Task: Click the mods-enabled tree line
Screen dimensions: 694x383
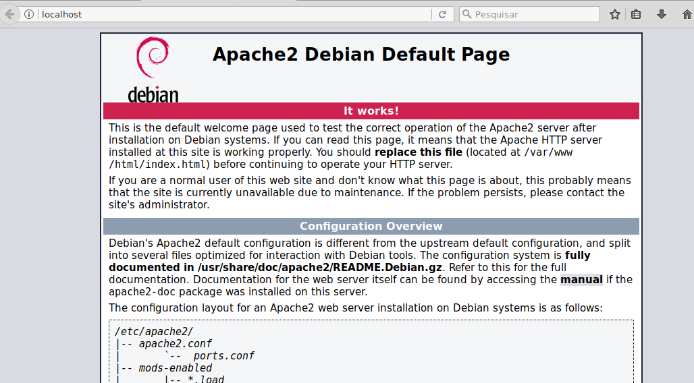Action: point(176,368)
